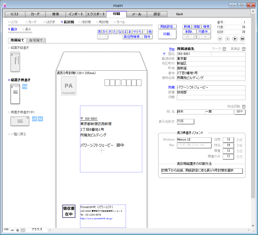Toggle the status toolbar icon

tap(23, 230)
